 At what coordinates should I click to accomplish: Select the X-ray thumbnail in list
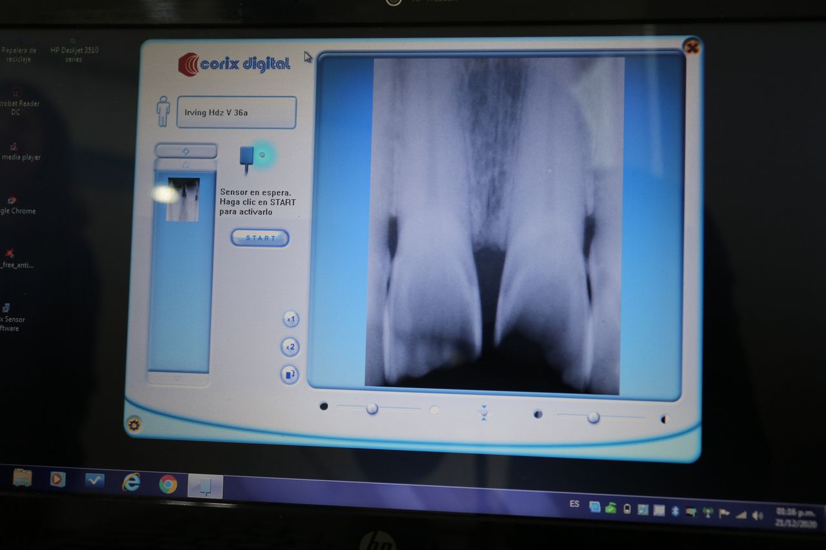(x=183, y=200)
